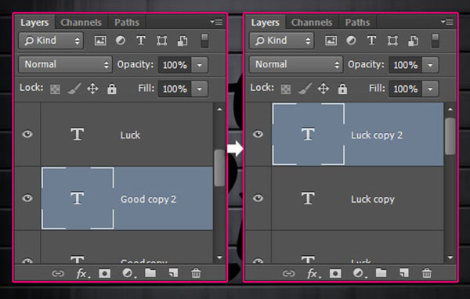This screenshot has width=470, height=299.
Task: Hide the Good copy 2 layer
Action: 27,198
